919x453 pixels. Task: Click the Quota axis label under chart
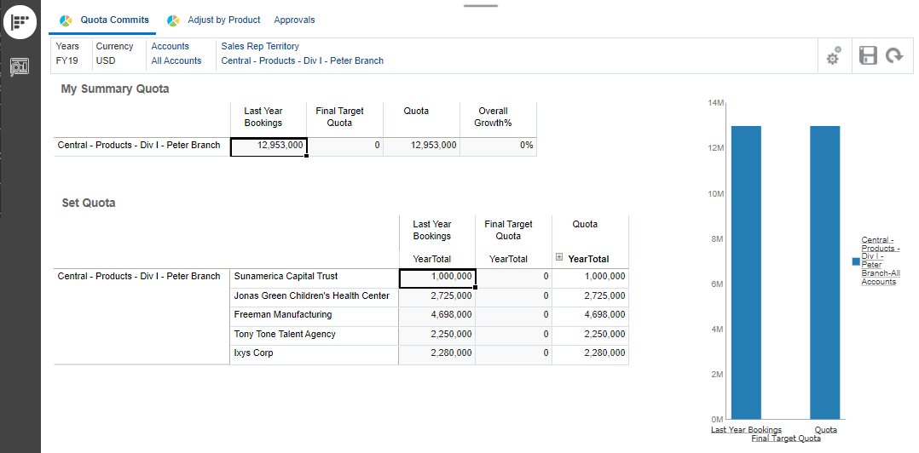click(826, 430)
